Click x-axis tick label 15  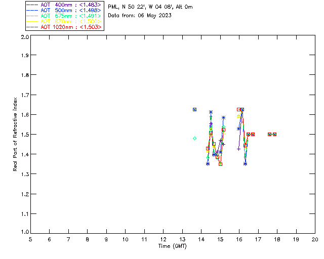pos(220,239)
